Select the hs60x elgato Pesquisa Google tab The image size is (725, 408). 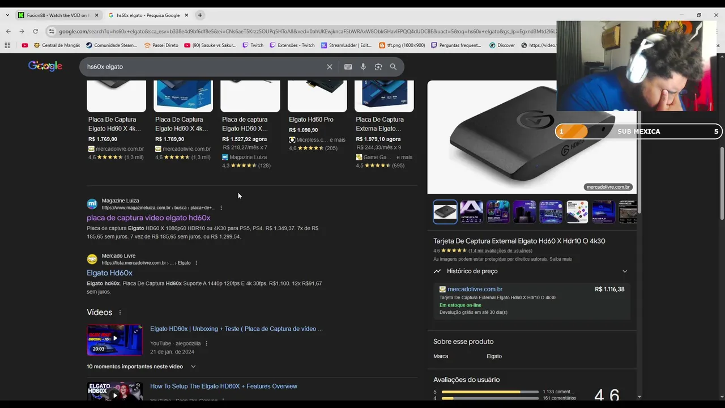pyautogui.click(x=148, y=15)
